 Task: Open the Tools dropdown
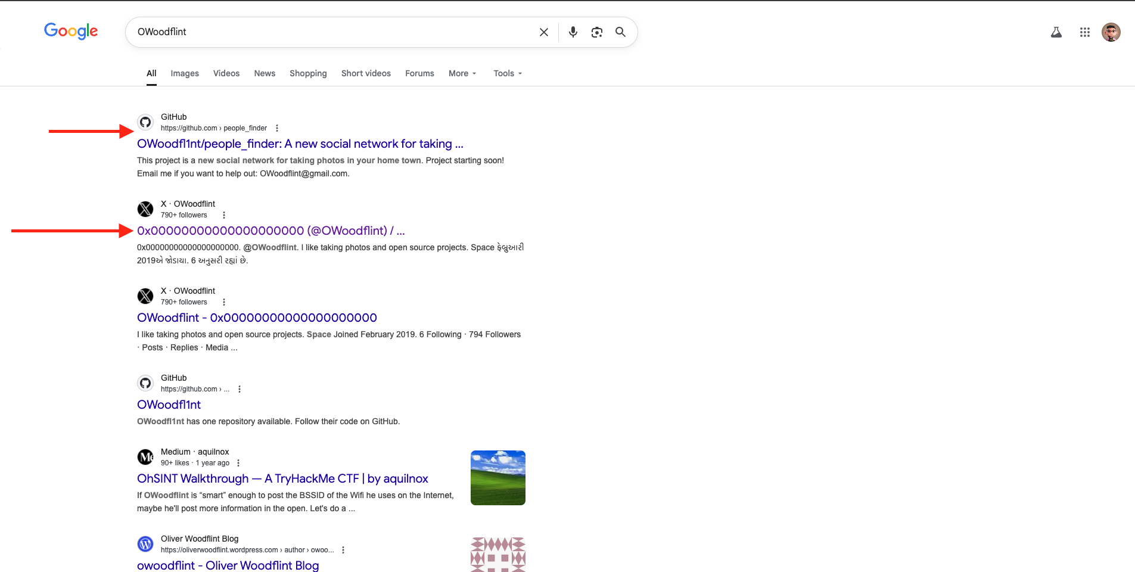point(508,73)
